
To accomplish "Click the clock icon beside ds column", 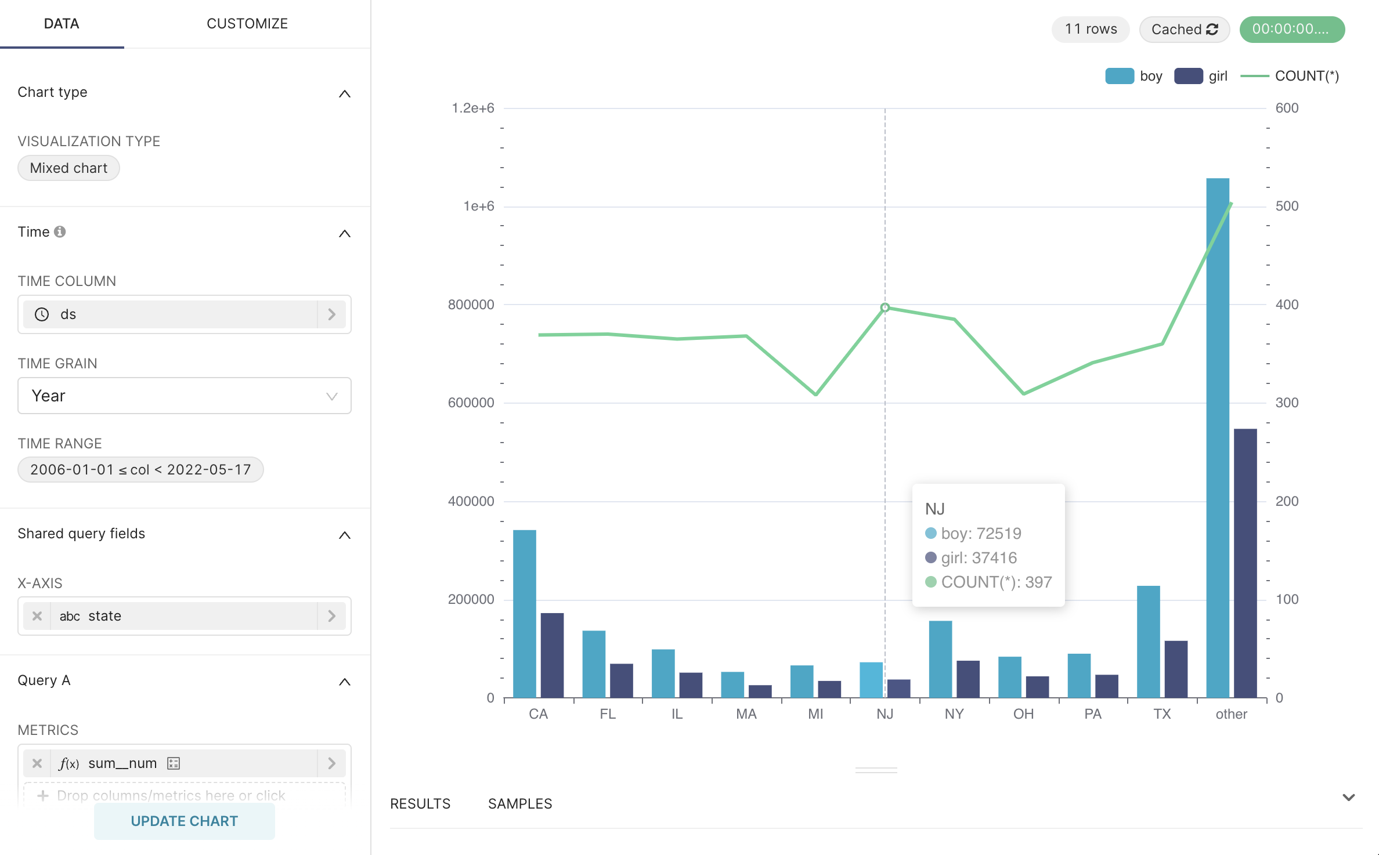I will point(42,314).
